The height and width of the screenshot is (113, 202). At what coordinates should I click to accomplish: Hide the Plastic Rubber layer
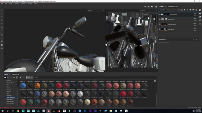[x=160, y=14]
